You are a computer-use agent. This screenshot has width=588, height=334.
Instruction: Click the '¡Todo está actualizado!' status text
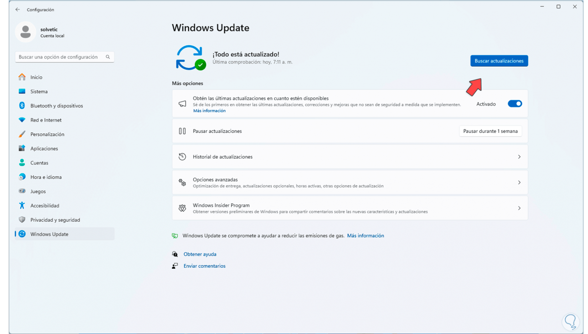246,54
